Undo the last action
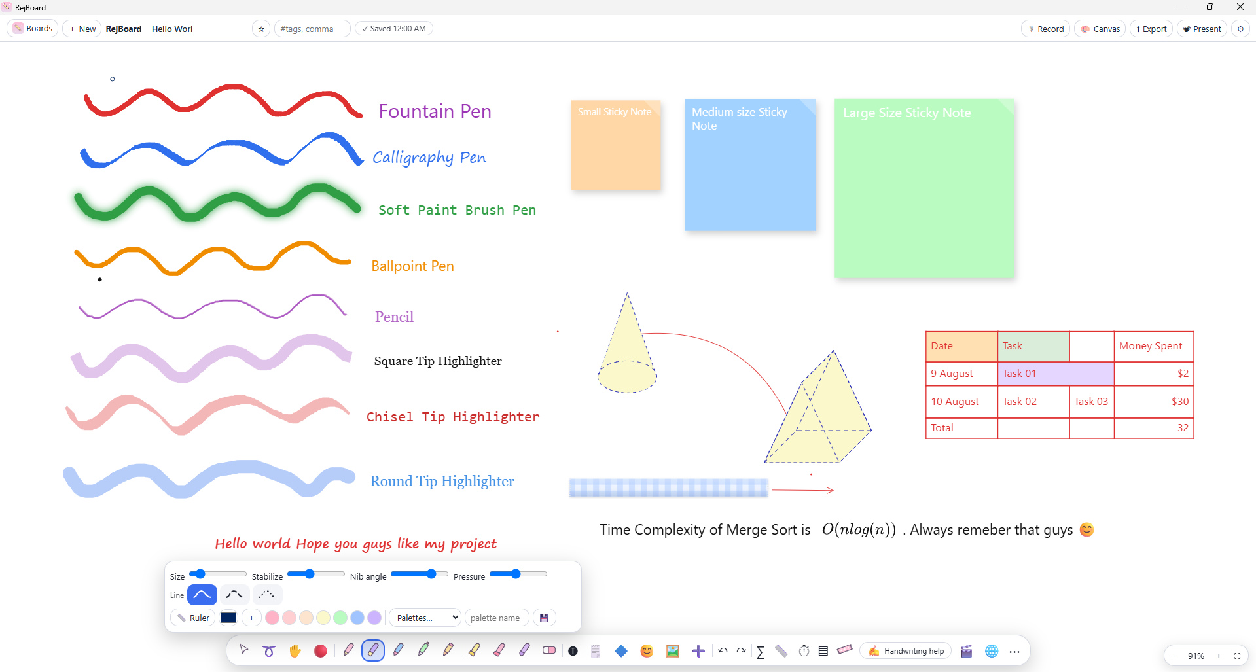The width and height of the screenshot is (1256, 672). (723, 650)
